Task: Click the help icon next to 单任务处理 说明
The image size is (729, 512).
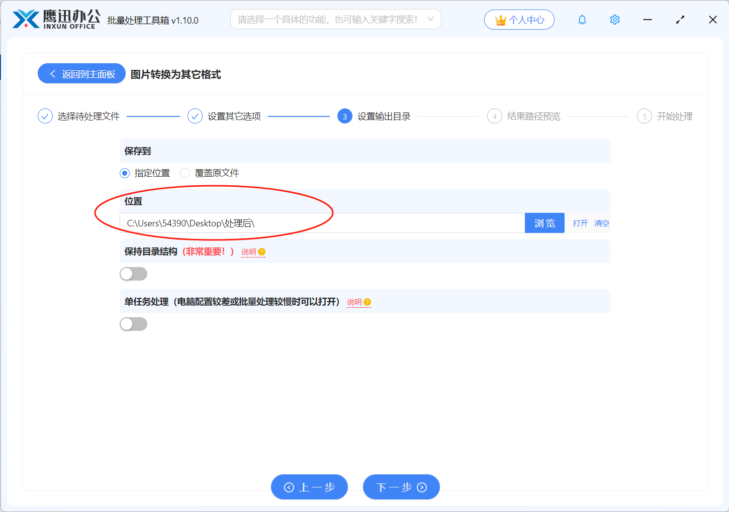Action: pos(368,302)
